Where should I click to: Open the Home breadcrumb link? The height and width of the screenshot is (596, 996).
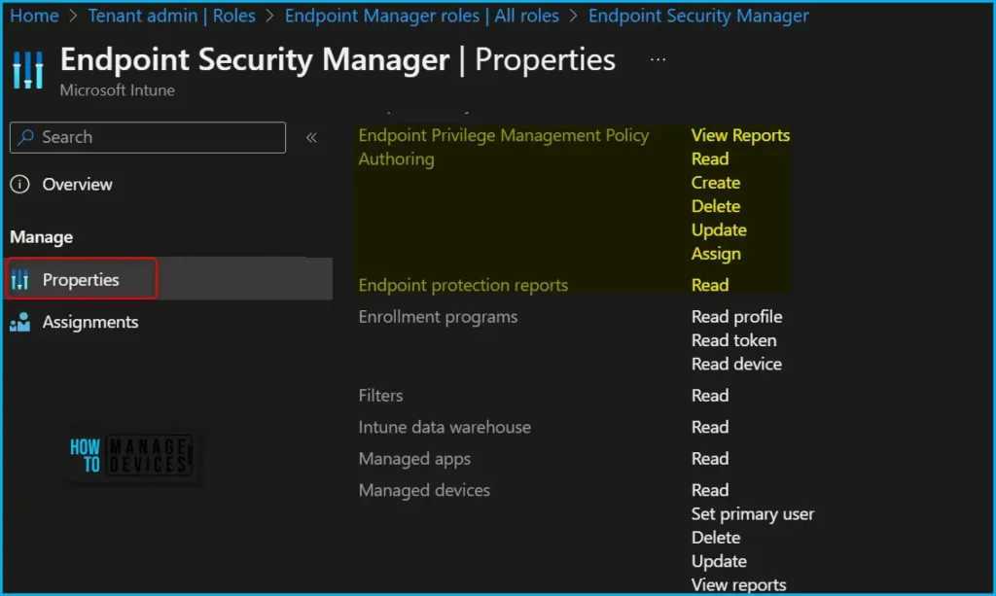[34, 16]
